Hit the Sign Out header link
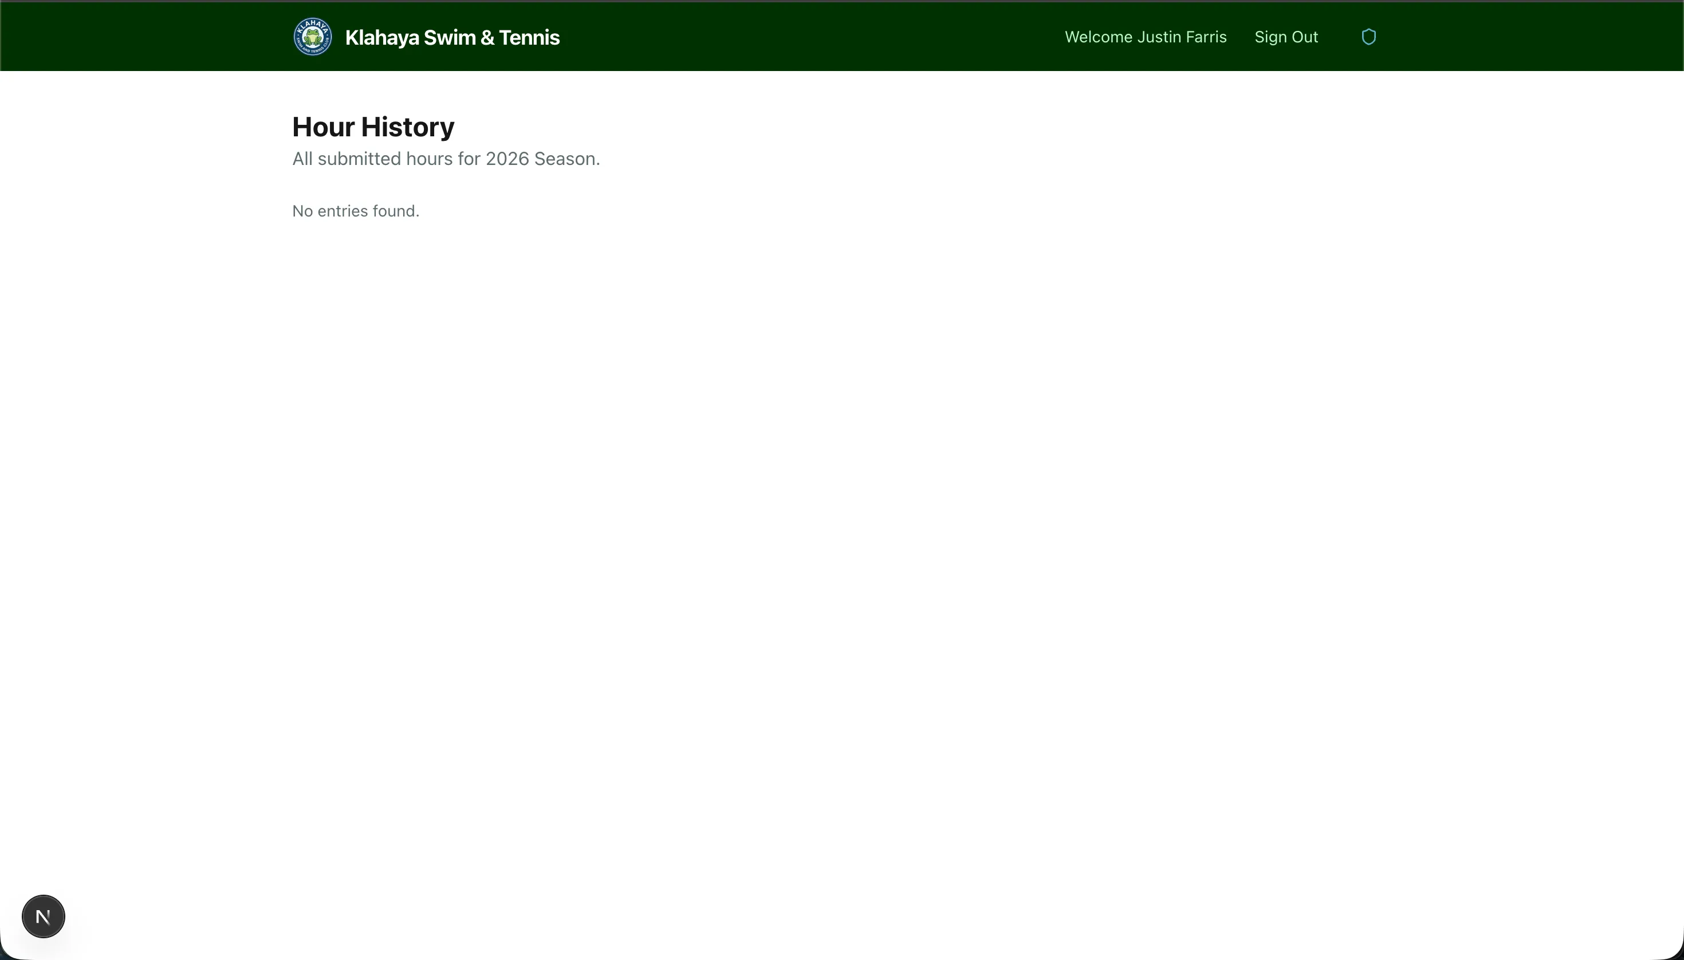 point(1286,37)
